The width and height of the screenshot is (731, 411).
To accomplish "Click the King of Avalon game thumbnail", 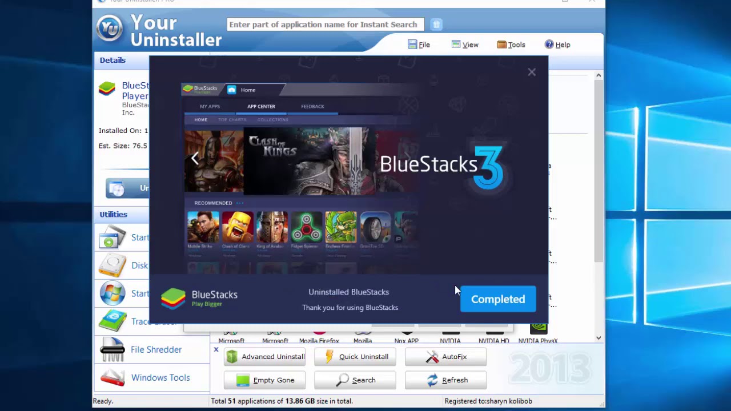I will pyautogui.click(x=272, y=227).
